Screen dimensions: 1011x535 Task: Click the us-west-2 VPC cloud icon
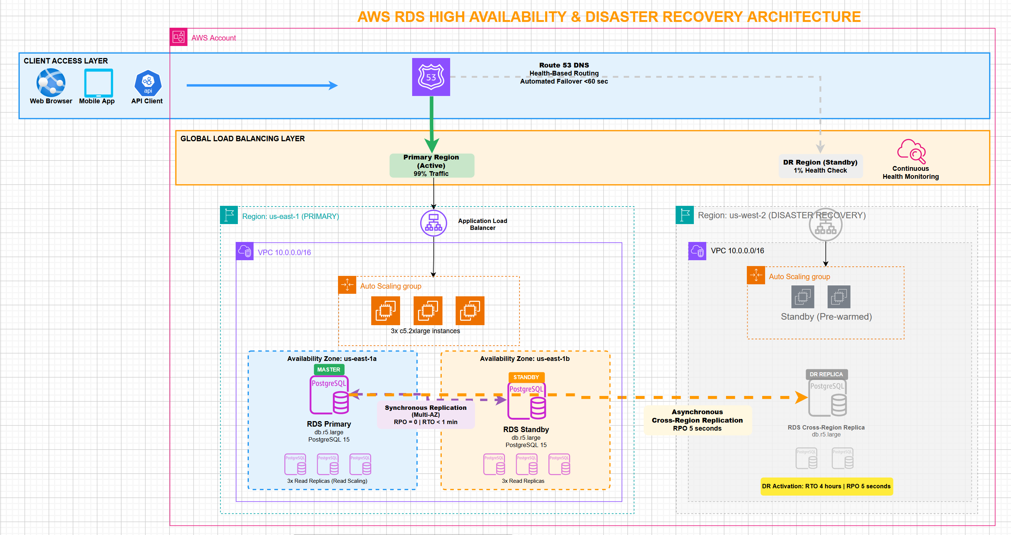(697, 251)
